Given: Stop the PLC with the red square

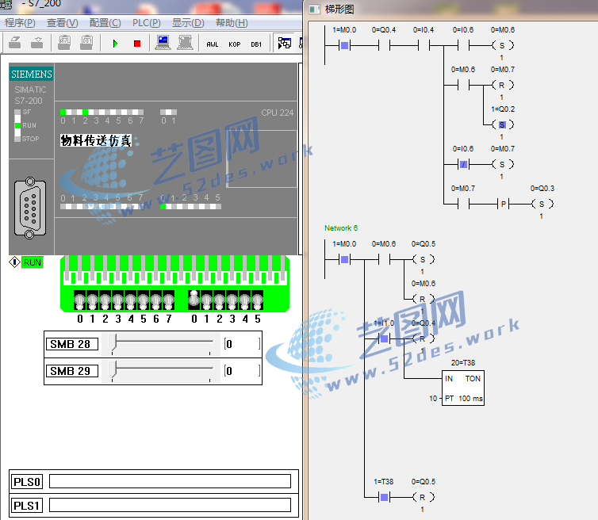Looking at the screenshot, I should pos(137,44).
